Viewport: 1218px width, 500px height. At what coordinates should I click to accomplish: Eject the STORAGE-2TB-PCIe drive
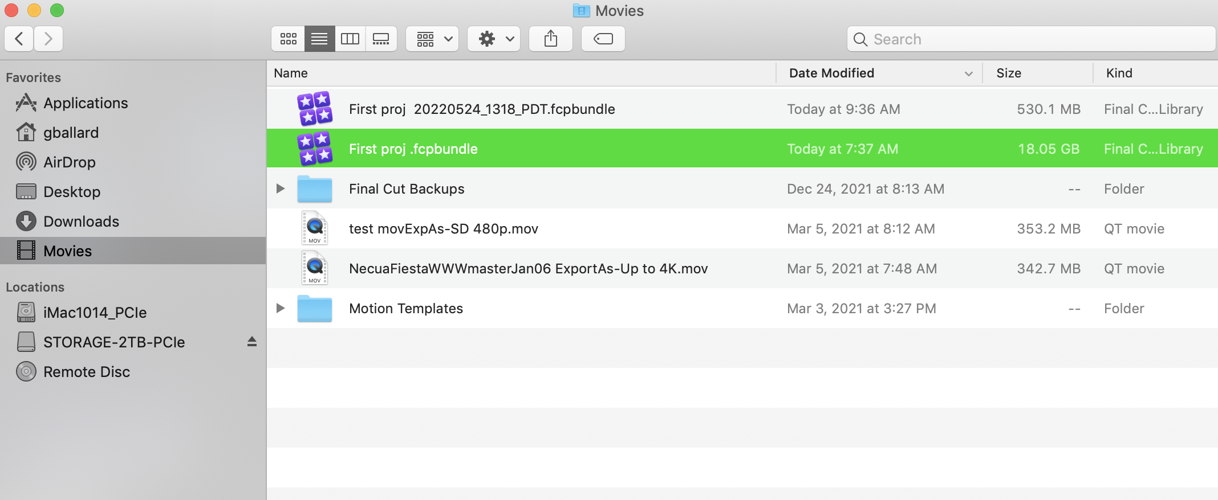252,342
